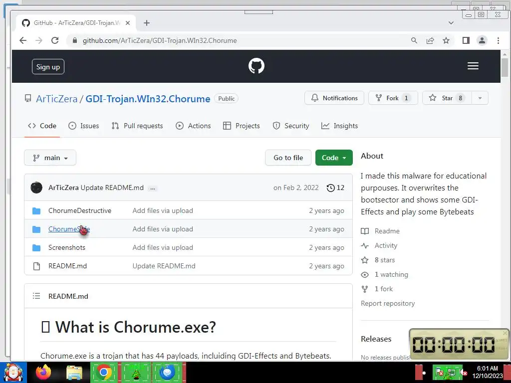Click the Christmas tree taskbar icon
Viewport: 511px width, 383px height.
tap(136, 373)
